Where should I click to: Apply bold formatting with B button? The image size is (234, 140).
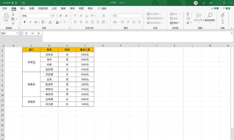tap(25, 22)
